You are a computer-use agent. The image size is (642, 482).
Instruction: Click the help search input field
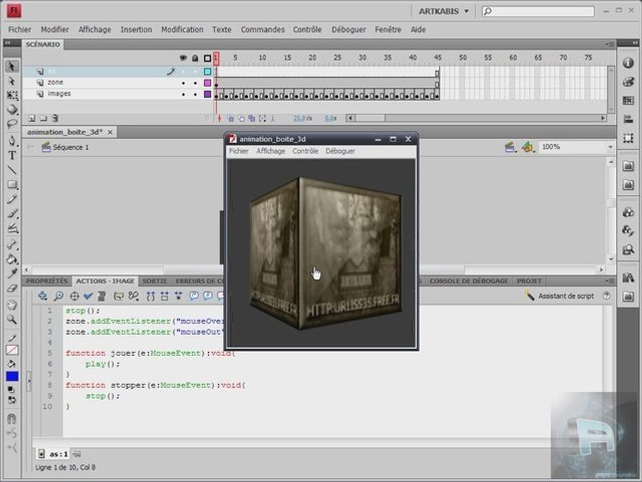click(538, 11)
